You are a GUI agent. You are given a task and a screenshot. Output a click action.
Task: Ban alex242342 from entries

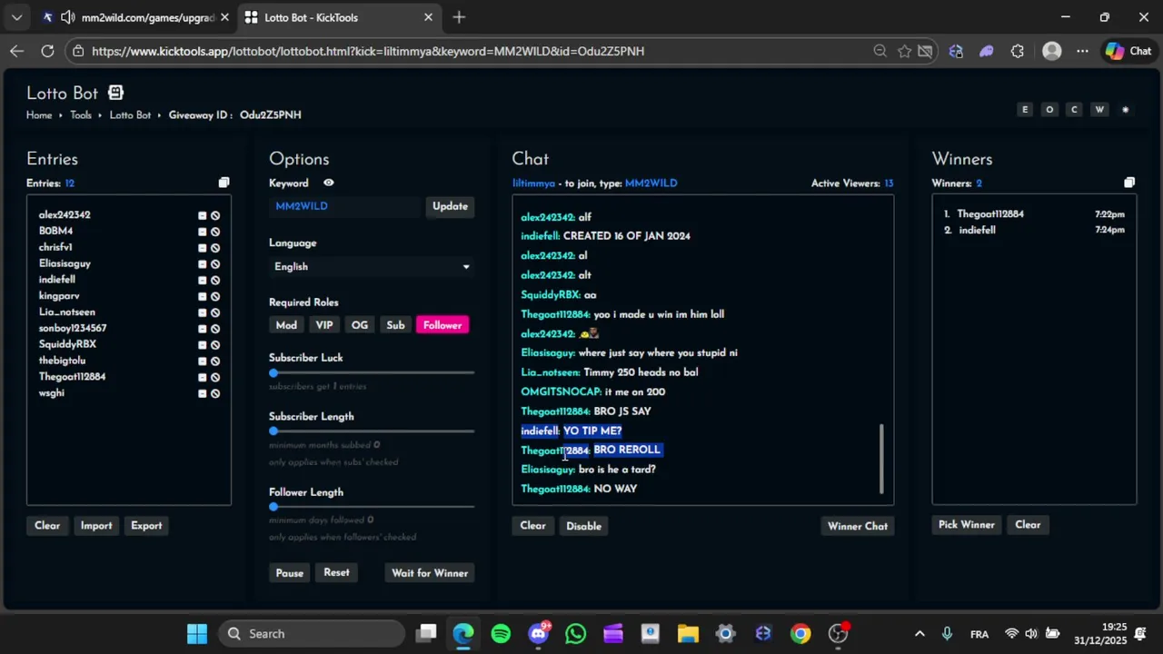pyautogui.click(x=215, y=215)
